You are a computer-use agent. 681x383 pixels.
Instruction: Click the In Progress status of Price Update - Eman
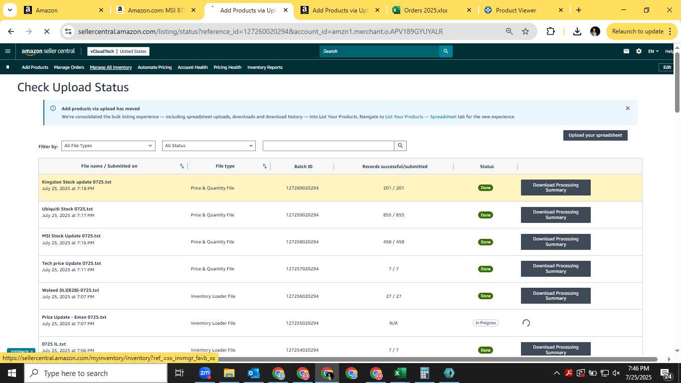point(486,323)
